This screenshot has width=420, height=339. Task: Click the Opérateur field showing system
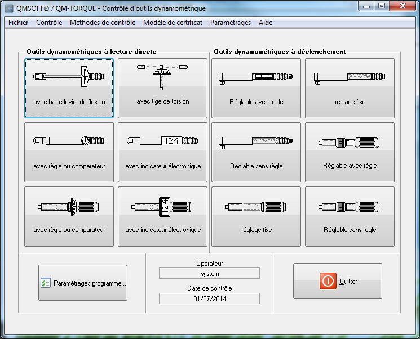pos(209,273)
